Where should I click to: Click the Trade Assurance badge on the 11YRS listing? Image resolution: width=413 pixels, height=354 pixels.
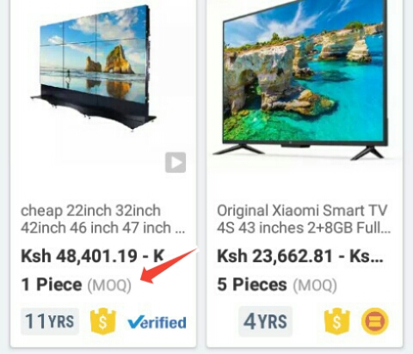click(103, 322)
